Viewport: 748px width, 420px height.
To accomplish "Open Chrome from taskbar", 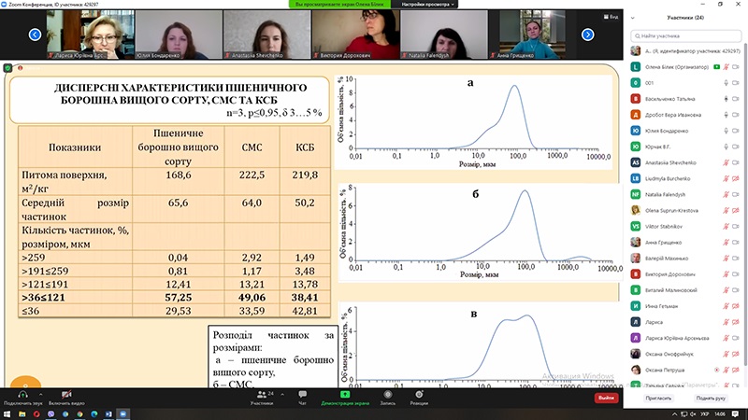I will 79,414.
